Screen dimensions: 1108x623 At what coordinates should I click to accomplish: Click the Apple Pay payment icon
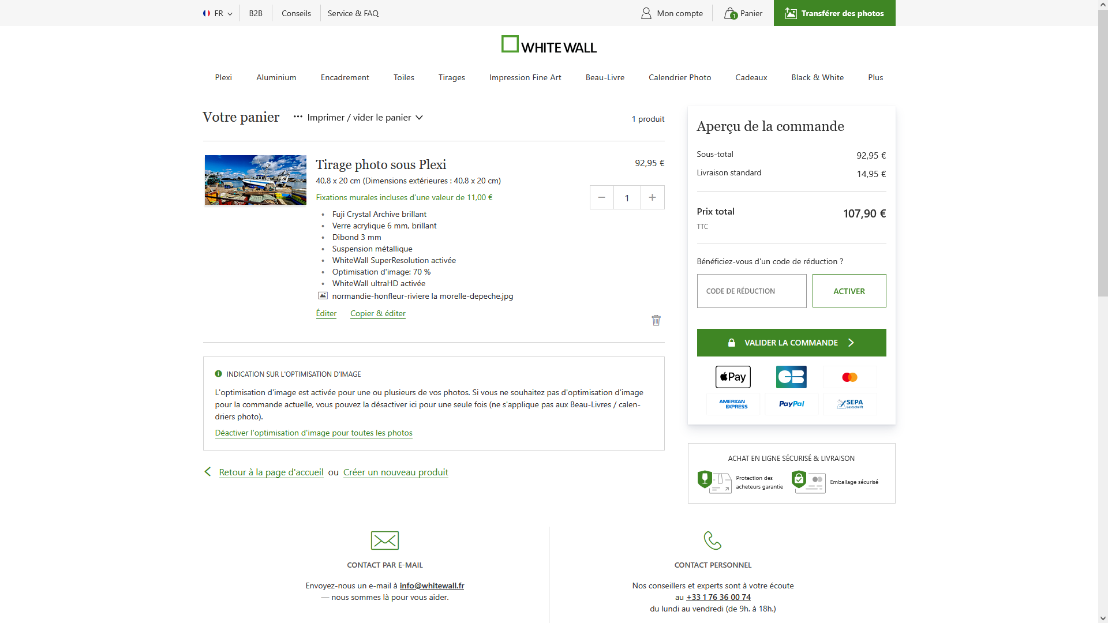(x=733, y=377)
